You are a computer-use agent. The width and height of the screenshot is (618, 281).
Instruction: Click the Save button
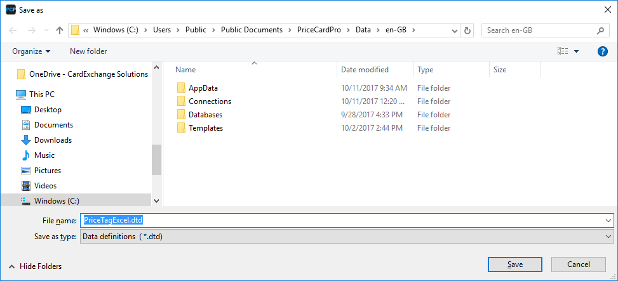(x=514, y=265)
